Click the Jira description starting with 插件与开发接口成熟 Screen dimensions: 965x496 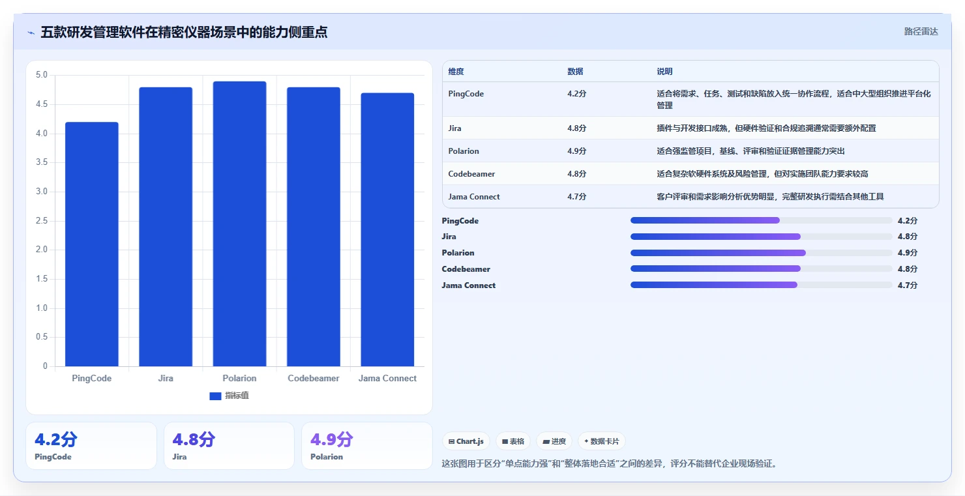[766, 128]
